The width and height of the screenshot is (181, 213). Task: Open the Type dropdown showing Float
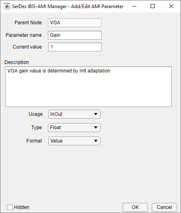[x=74, y=128]
